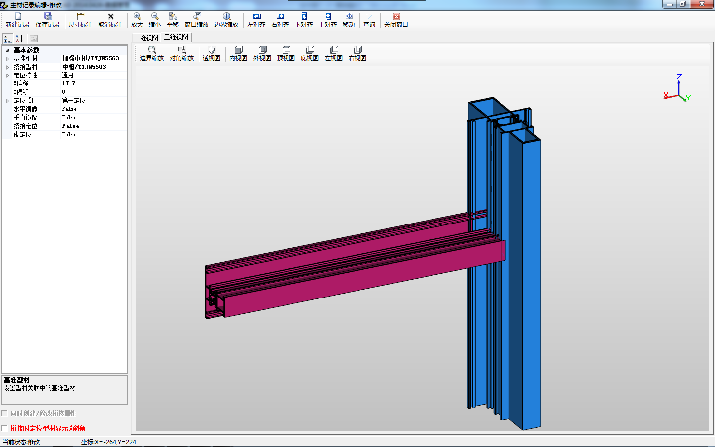Toggle 拼接时定位型材显示为斜角 checkbox

point(5,428)
